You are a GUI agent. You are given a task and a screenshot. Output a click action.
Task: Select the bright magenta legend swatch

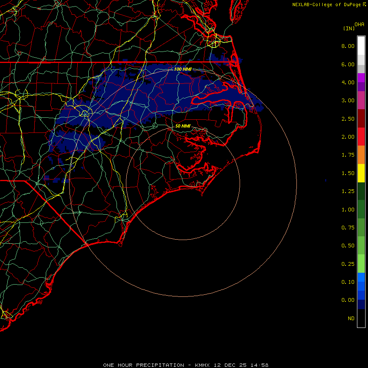click(x=361, y=78)
